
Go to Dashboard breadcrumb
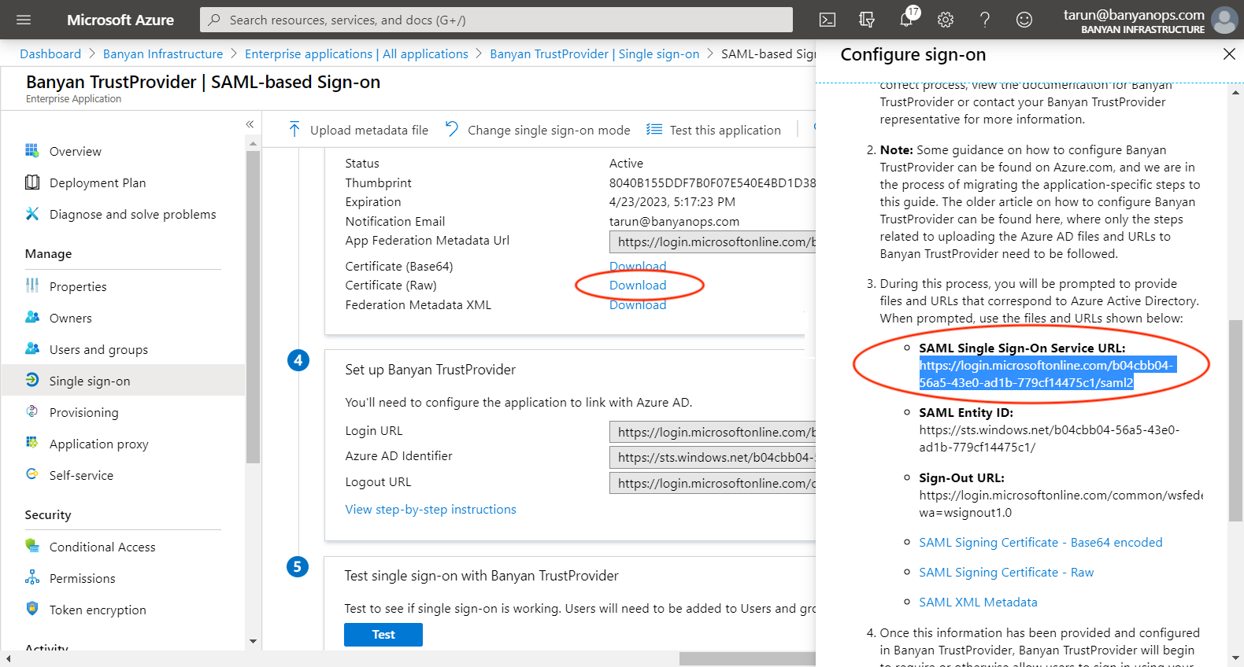click(x=50, y=53)
